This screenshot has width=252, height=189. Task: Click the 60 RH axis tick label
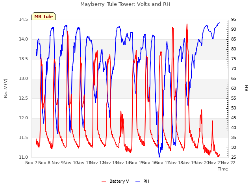pyautogui.click(x=233, y=88)
